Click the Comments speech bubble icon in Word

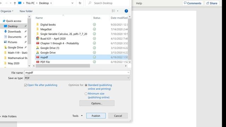tap(185, 3)
